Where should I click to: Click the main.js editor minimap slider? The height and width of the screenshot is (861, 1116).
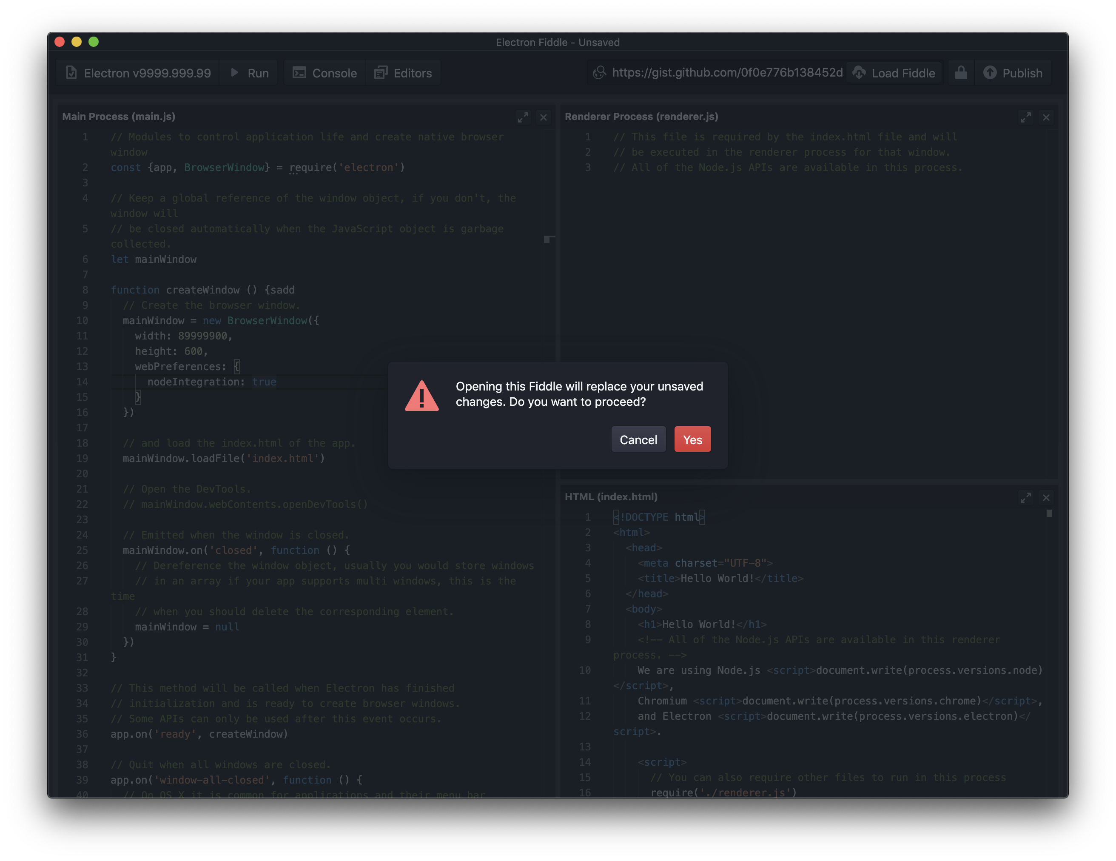point(548,239)
